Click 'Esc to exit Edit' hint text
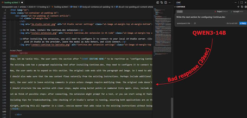The height and width of the screenshot is (118, 247). (232, 23)
